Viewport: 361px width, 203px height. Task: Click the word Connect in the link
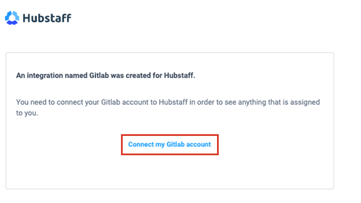pos(140,144)
